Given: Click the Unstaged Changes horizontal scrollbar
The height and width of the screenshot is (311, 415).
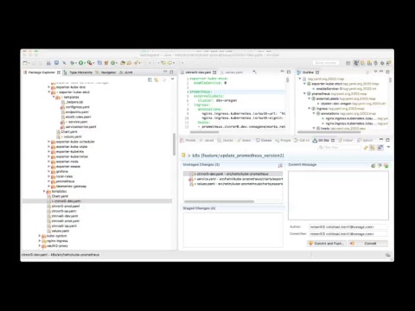Looking at the screenshot, I should tap(219, 201).
